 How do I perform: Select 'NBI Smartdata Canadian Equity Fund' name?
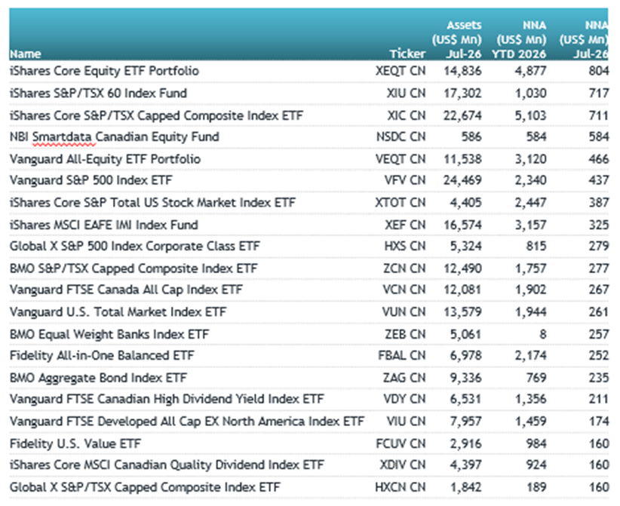(115, 136)
